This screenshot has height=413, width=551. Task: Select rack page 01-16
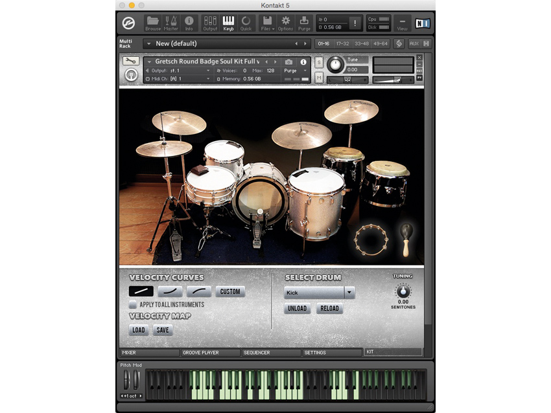pos(323,44)
